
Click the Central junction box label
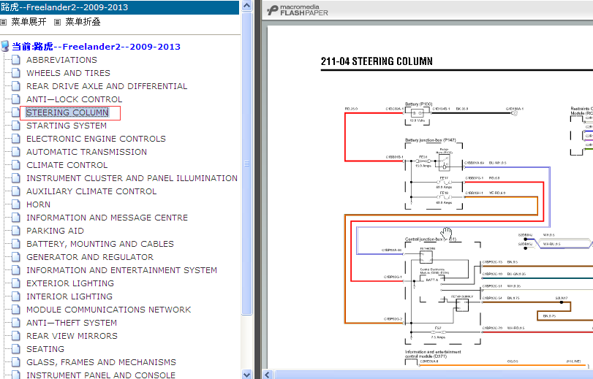[x=431, y=240]
